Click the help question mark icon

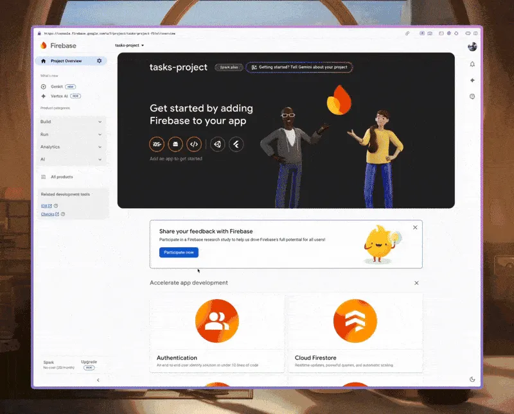point(472,96)
